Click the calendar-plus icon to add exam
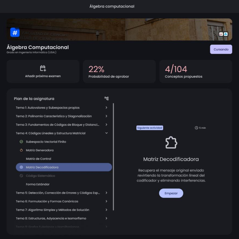This screenshot has height=239, width=239. [43, 68]
